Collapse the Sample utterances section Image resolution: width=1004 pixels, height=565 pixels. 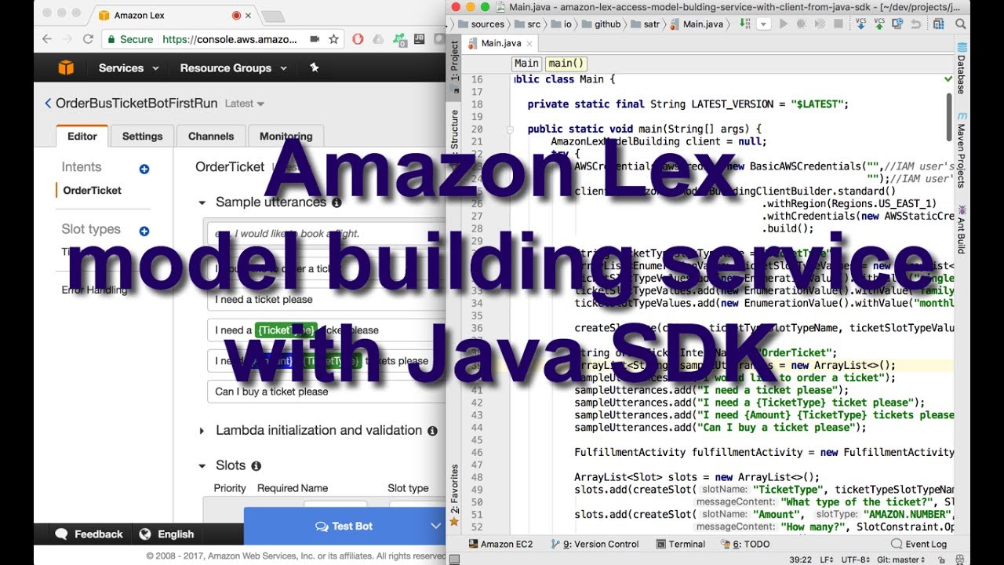(202, 202)
